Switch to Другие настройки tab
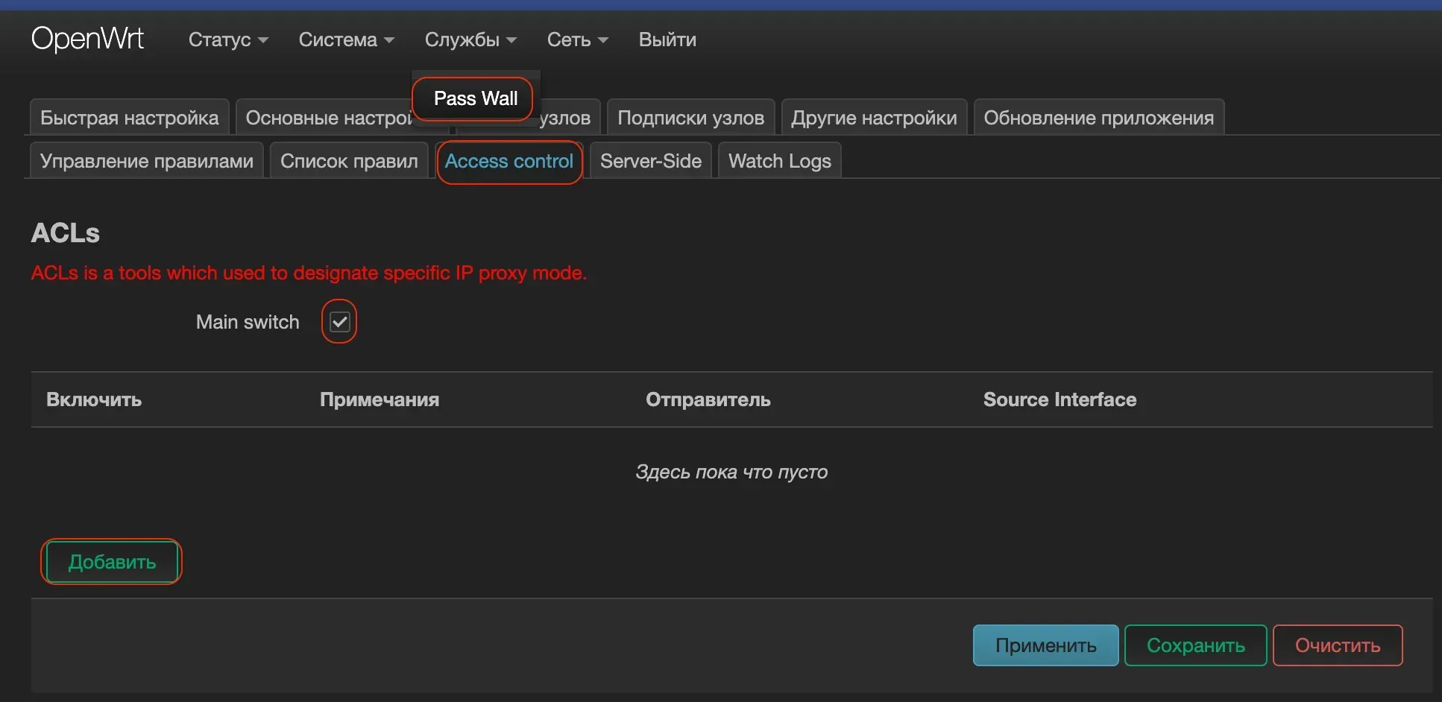This screenshot has height=702, width=1442. coord(874,118)
